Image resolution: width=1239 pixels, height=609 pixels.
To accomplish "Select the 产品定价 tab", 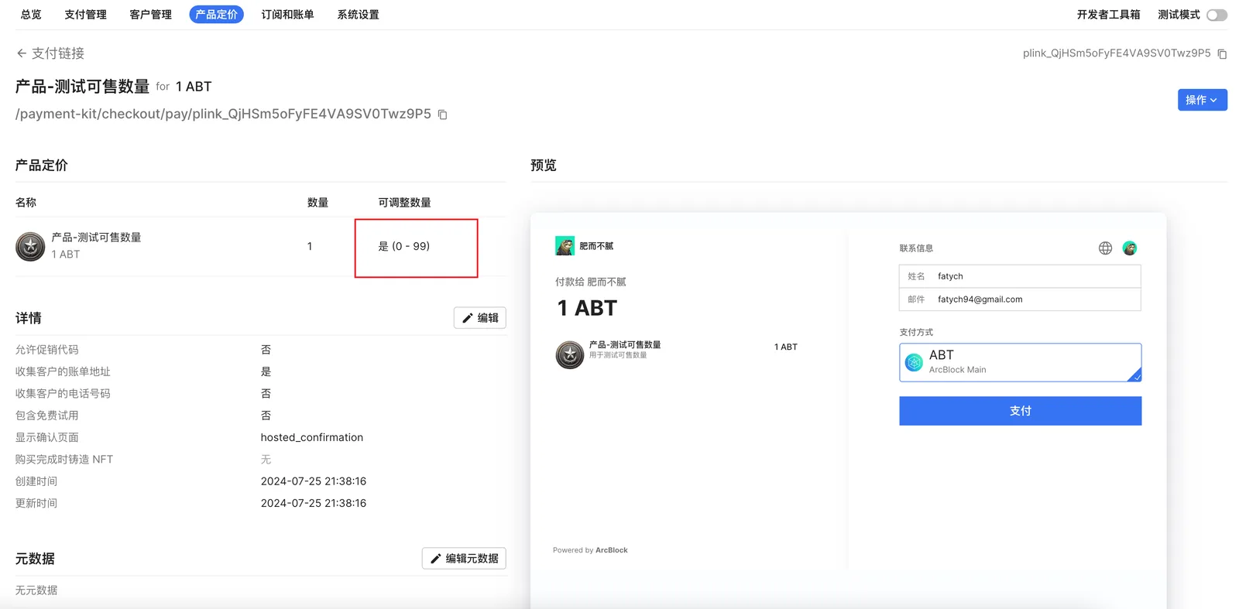I will point(216,15).
